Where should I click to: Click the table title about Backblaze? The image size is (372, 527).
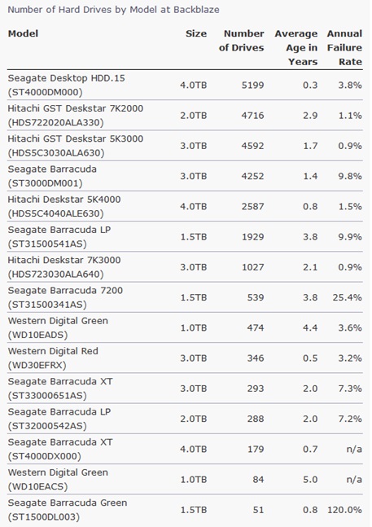click(x=113, y=10)
